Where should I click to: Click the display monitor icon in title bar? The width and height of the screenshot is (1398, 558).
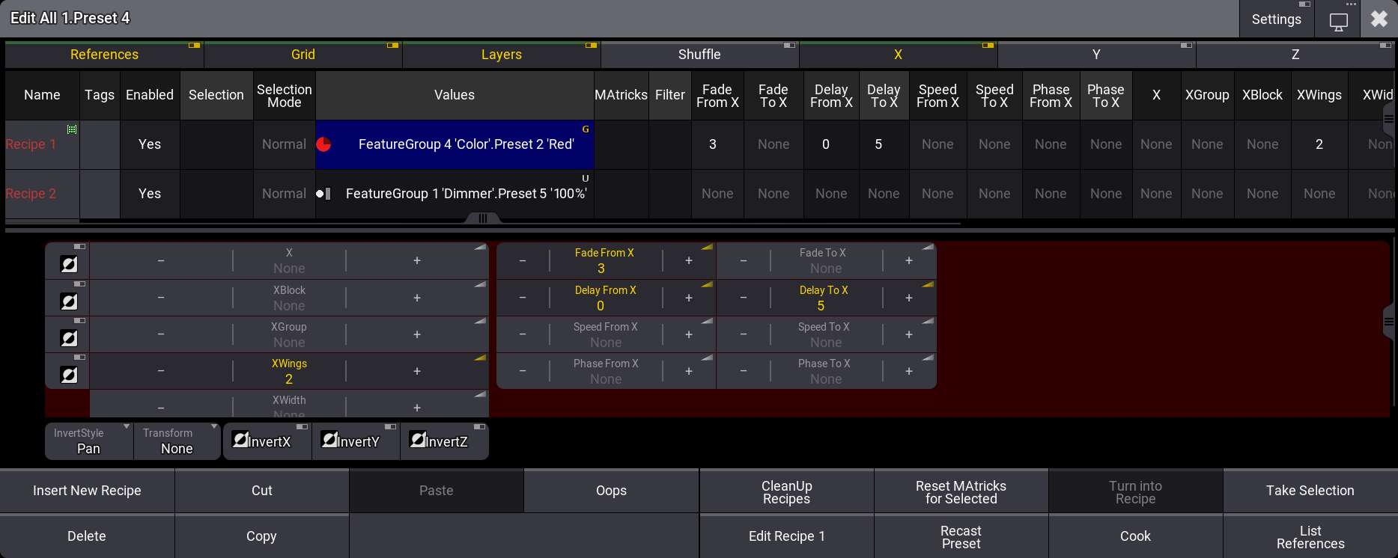[x=1338, y=20]
